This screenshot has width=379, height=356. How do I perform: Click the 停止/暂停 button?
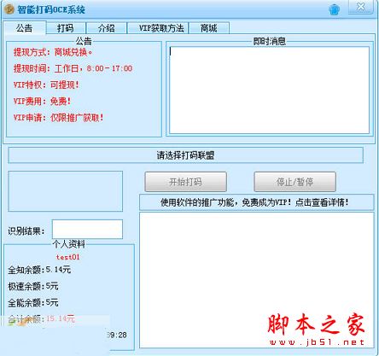(x=294, y=182)
